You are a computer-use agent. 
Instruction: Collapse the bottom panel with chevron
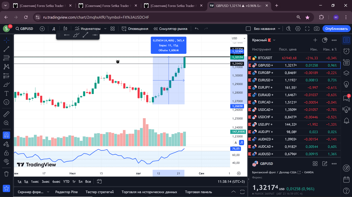click(x=233, y=192)
